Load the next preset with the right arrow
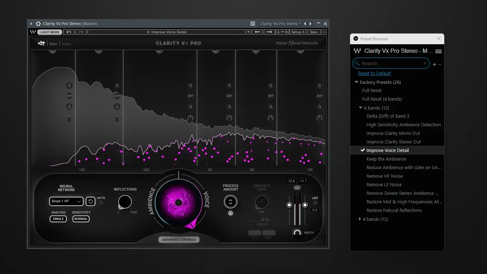487x274 pixels. coord(269,32)
